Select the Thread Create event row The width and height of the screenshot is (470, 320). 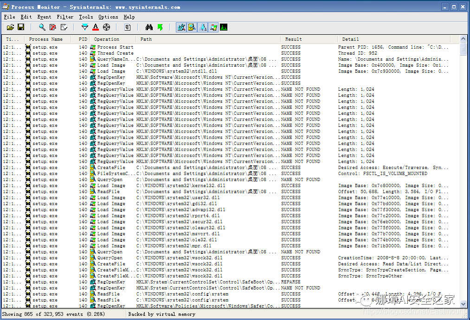tap(231, 53)
